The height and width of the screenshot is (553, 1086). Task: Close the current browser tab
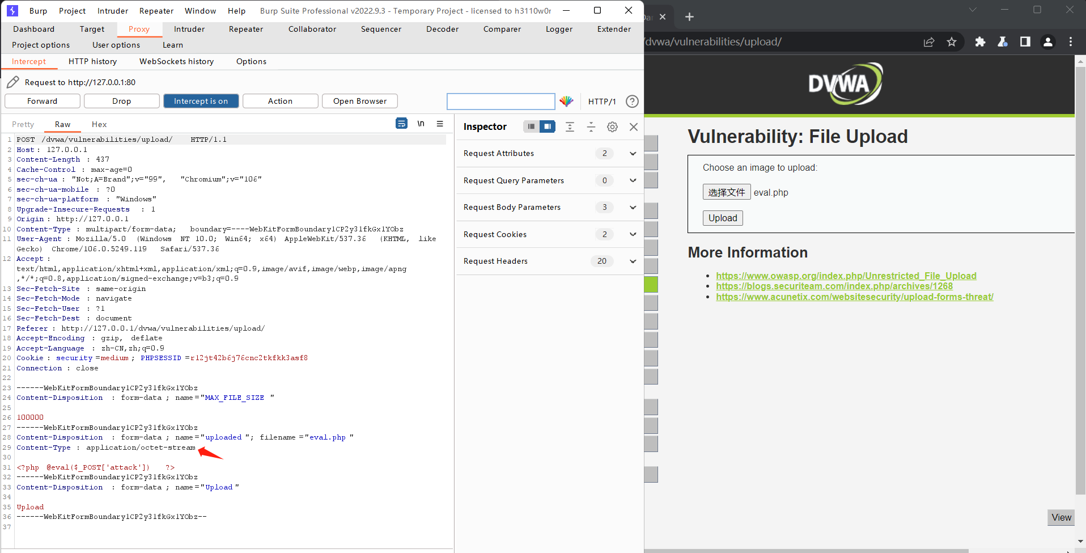[663, 17]
